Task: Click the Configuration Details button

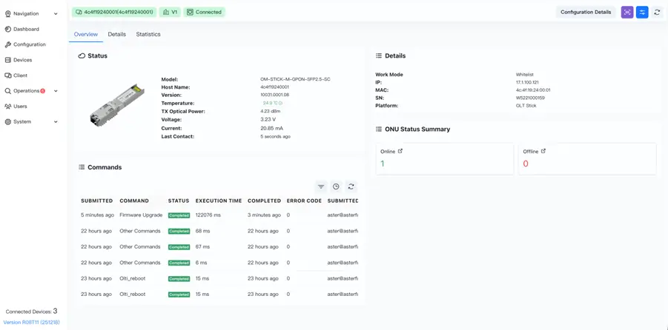Action: click(586, 13)
